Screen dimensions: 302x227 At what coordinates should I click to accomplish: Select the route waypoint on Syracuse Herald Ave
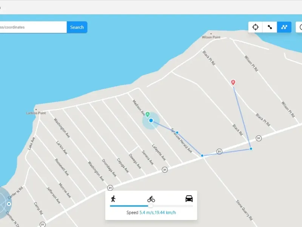pos(177,133)
